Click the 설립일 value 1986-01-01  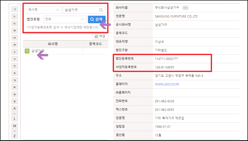click(162, 127)
